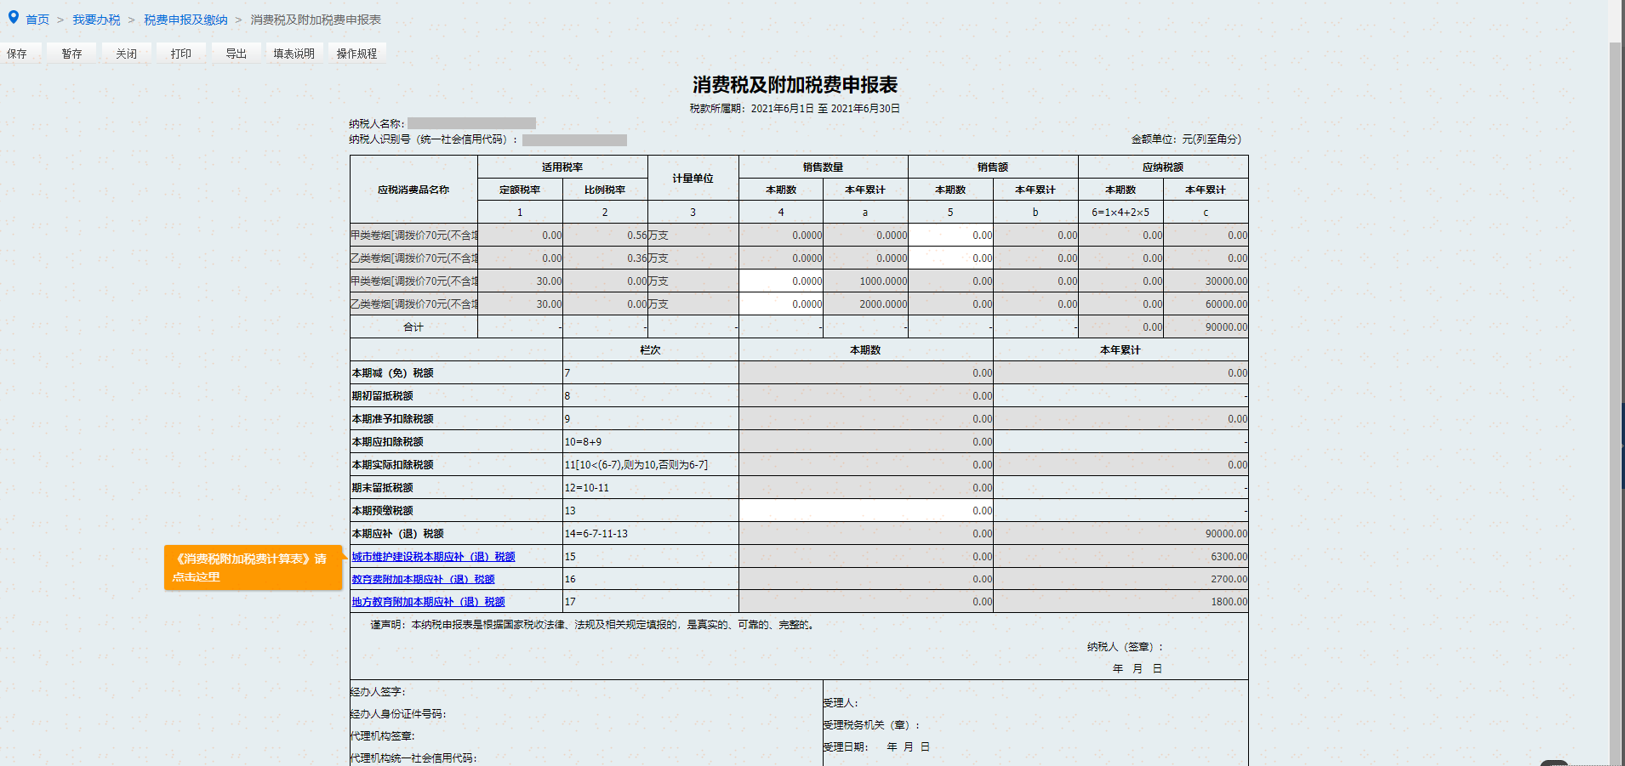Image resolution: width=1625 pixels, height=766 pixels.
Task: Select the 1800.00 cumulative value
Action: [x=1120, y=602]
